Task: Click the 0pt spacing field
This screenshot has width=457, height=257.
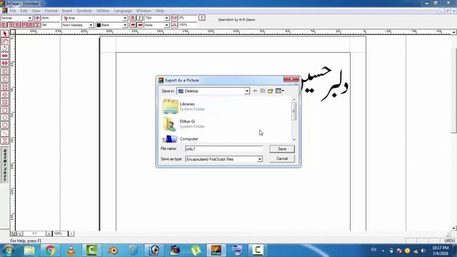Action: 51,25
